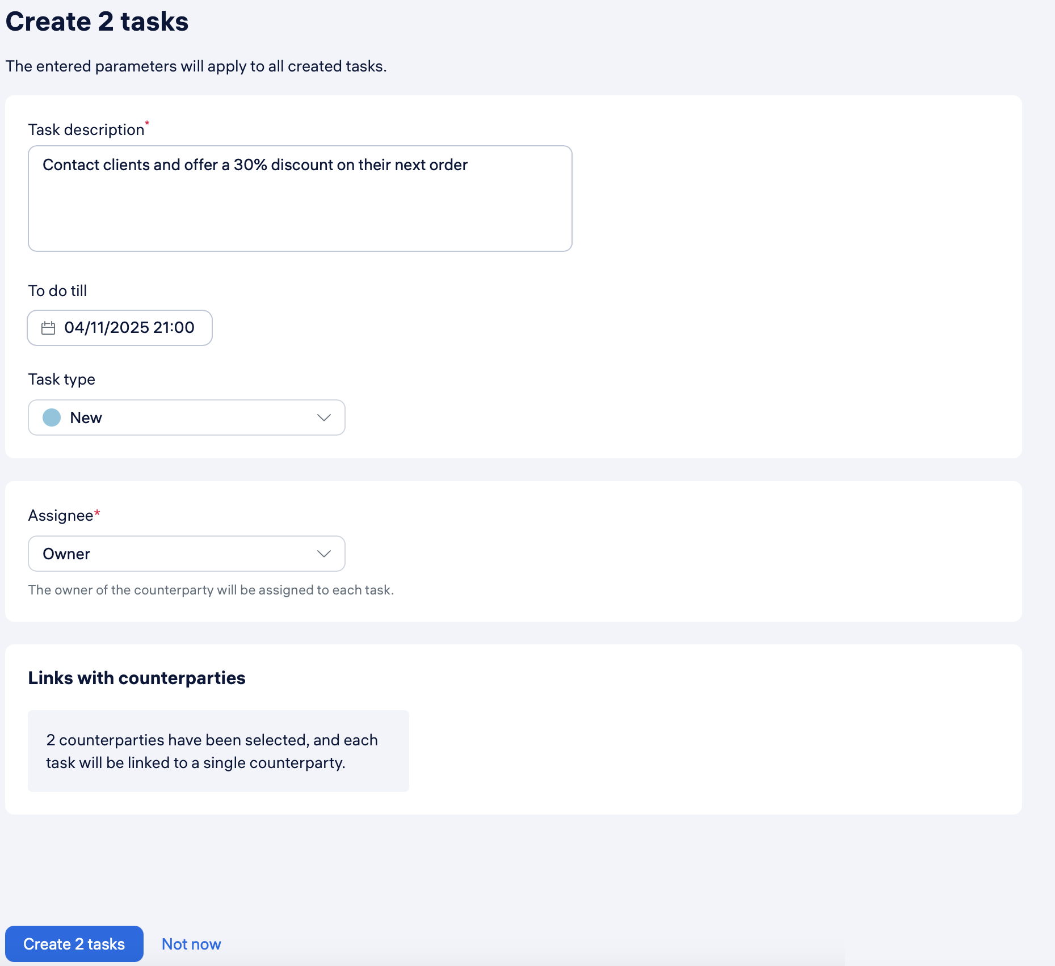Image resolution: width=1055 pixels, height=966 pixels.
Task: Click the owner of the counterparty helper text
Action: click(211, 590)
